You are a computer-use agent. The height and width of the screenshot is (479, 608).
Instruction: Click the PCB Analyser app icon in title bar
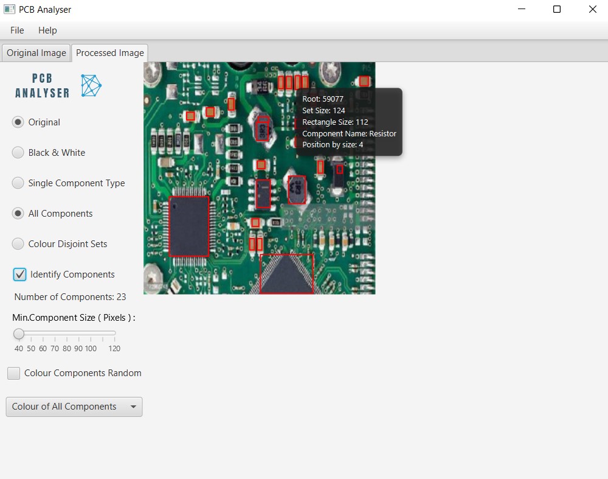click(9, 9)
